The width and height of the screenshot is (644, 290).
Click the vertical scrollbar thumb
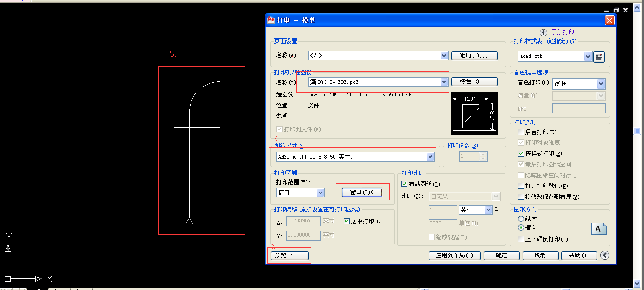point(637,131)
